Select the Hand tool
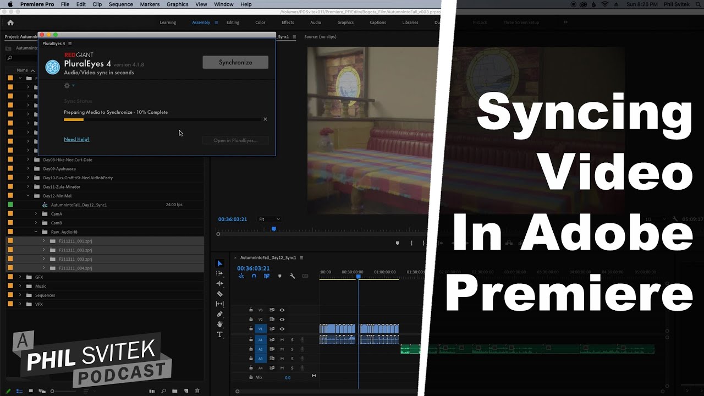This screenshot has height=396, width=704. pos(219,324)
